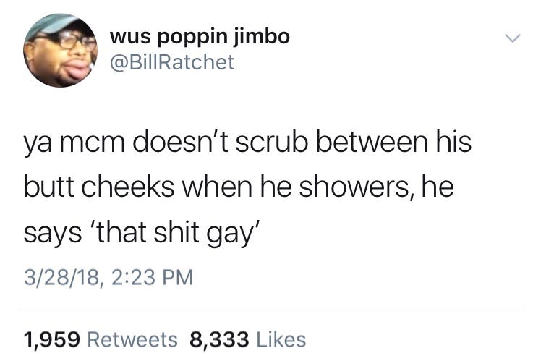This screenshot has width=533, height=361.
Task: Open the wus poppin jimbo display name
Action: pyautogui.click(x=200, y=37)
